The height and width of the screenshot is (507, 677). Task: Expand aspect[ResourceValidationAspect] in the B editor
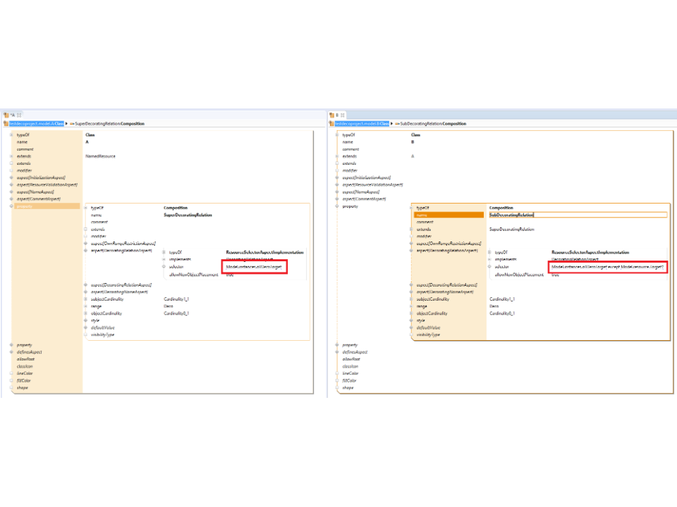[337, 184]
